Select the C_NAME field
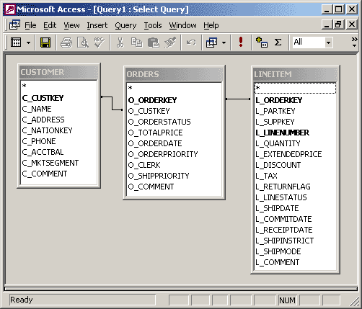 (x=59, y=109)
